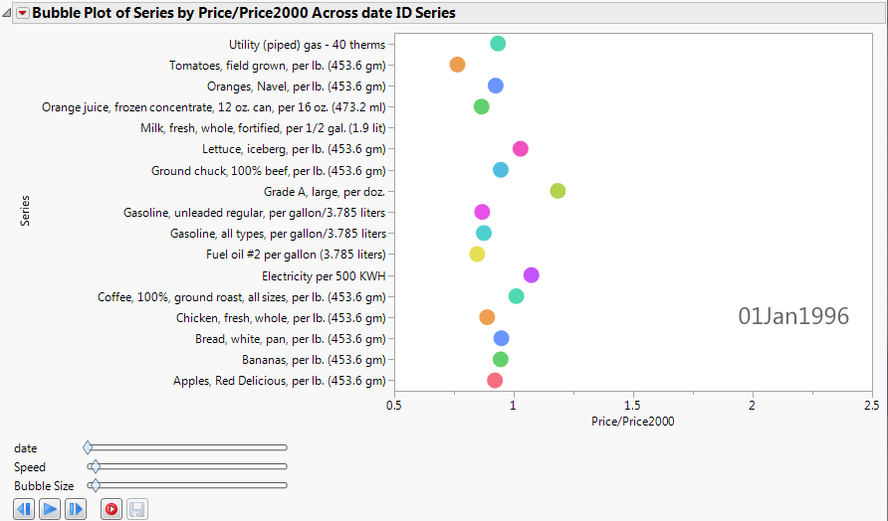This screenshot has height=521, width=888.
Task: Click the step forward playback button
Action: (76, 509)
